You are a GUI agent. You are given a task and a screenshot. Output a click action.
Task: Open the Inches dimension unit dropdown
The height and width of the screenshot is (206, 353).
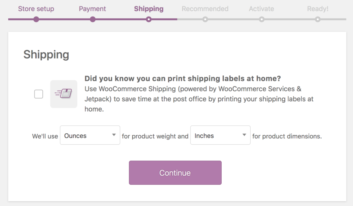(x=220, y=135)
